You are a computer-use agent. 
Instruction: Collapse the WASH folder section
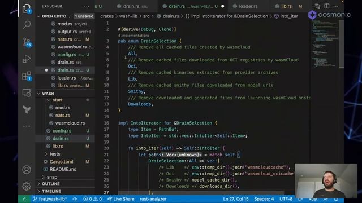click(38, 94)
